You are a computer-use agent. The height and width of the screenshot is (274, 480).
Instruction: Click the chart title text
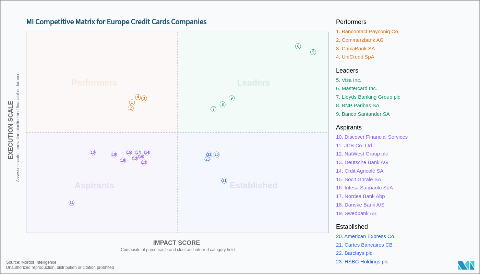tap(116, 22)
